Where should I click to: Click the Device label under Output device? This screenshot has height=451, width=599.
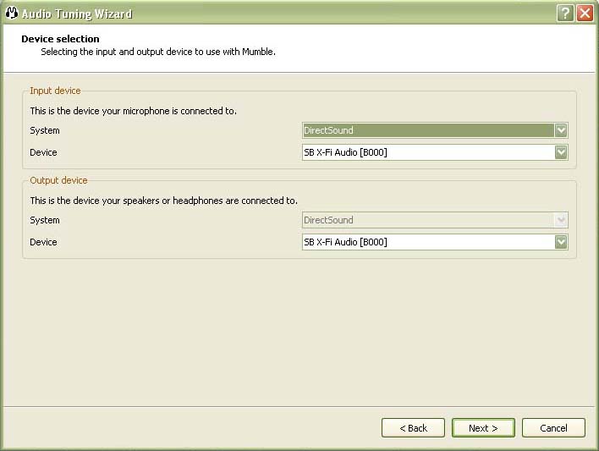pyautogui.click(x=43, y=242)
